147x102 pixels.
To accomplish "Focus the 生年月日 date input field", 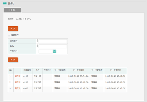I will point(46,51).
